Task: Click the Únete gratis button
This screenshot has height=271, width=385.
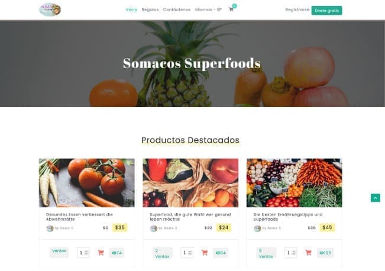Action: click(x=326, y=11)
